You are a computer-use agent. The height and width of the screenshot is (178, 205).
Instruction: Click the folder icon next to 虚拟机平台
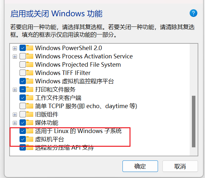(30, 139)
